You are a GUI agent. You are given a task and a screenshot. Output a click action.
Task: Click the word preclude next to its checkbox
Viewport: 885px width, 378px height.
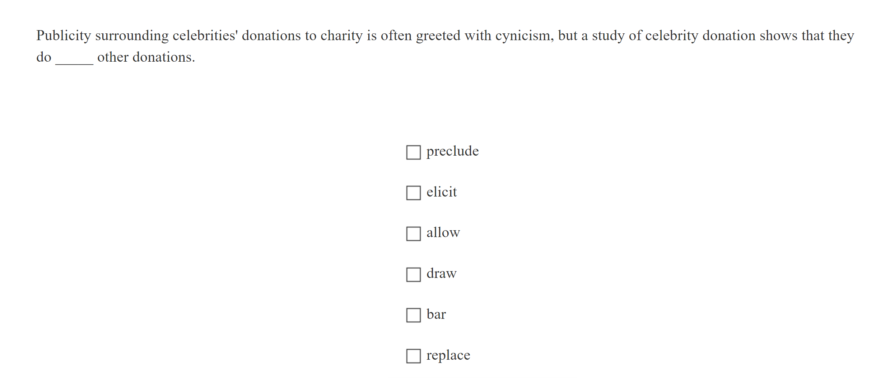[x=452, y=151]
